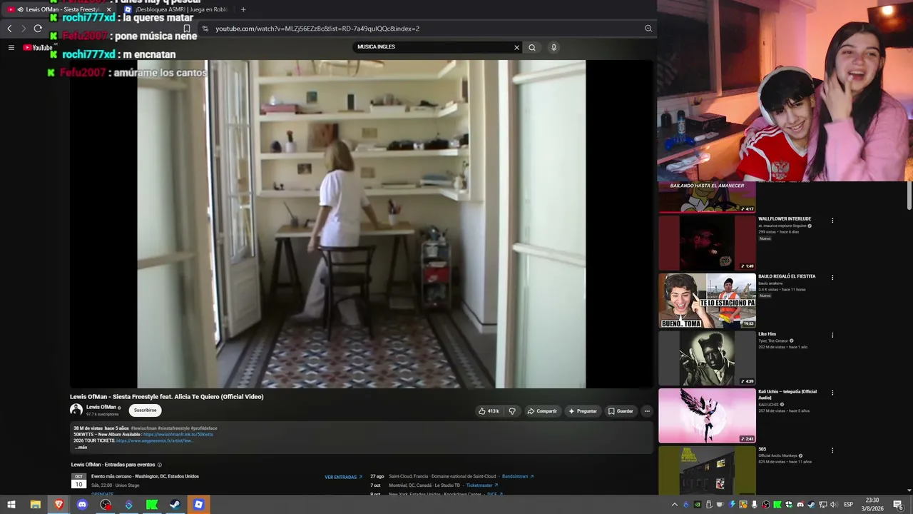
Task: Open the green Kick taskbar app
Action: 152,505
